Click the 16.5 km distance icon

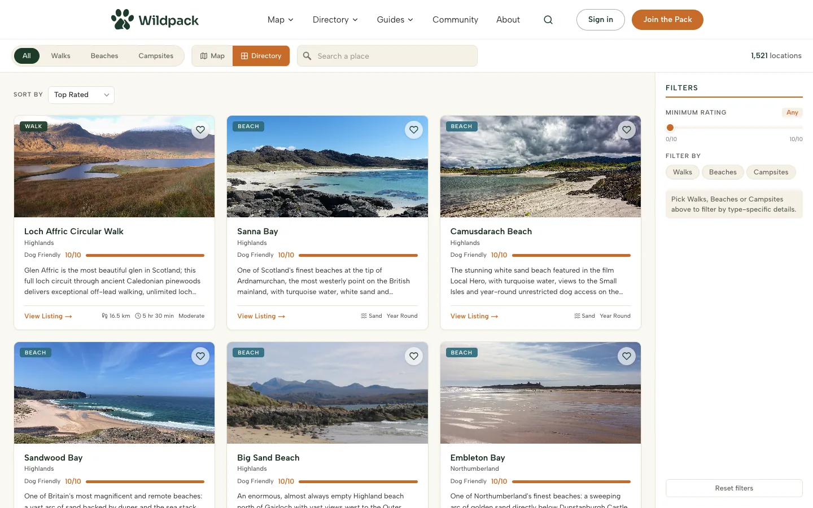pos(104,316)
